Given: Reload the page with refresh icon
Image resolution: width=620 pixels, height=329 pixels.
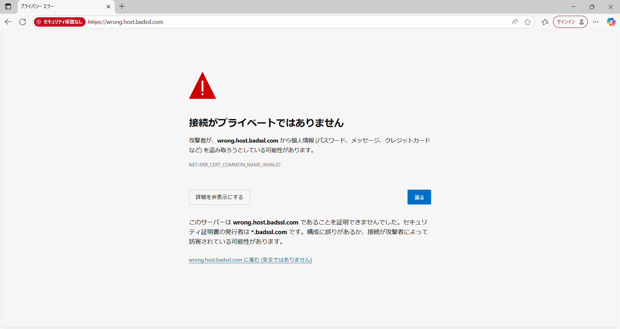Looking at the screenshot, I should coord(23,22).
